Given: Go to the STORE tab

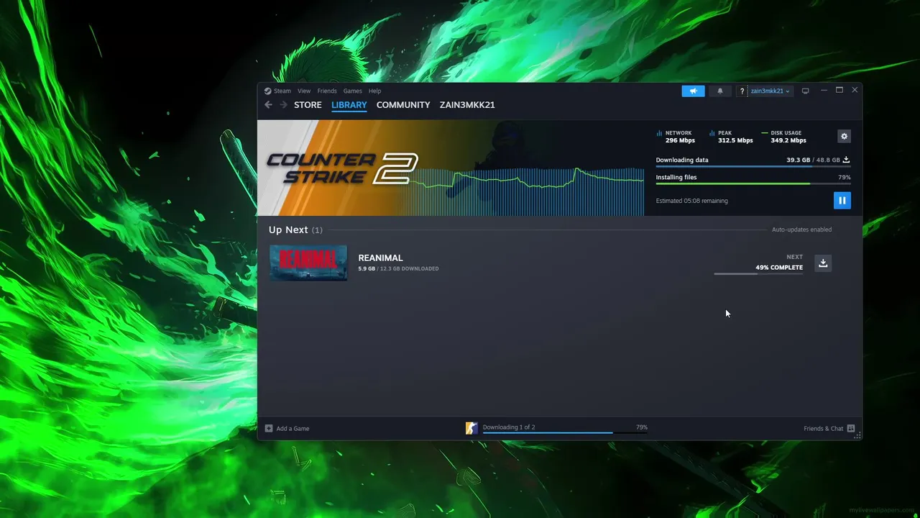Looking at the screenshot, I should 308,105.
